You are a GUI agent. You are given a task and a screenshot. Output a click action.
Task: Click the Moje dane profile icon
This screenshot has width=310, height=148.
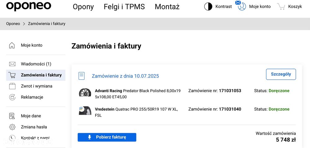click(x=12, y=116)
